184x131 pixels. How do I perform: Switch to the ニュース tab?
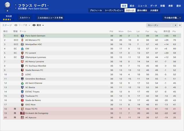tap(142, 6)
